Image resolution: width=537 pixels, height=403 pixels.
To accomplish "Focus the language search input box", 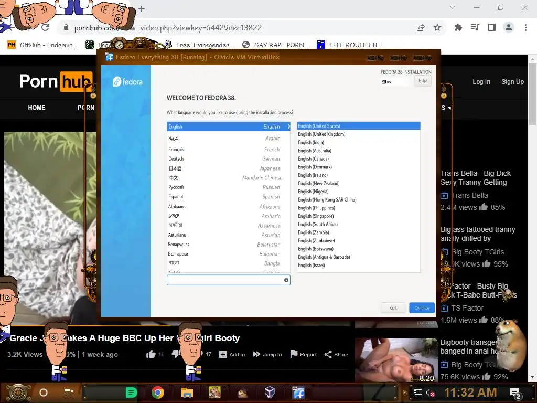I will (x=229, y=280).
